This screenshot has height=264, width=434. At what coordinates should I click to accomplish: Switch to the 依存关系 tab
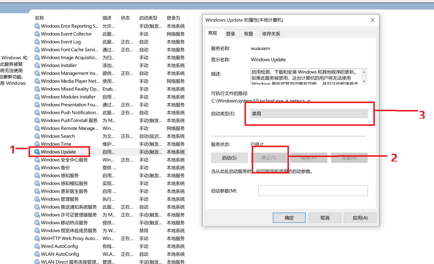271,34
